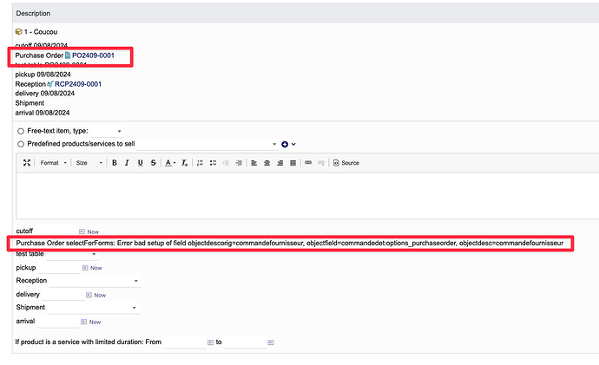Screen dimensions: 599x365
Task: Maximize the rich text editor
Action: pyautogui.click(x=27, y=162)
